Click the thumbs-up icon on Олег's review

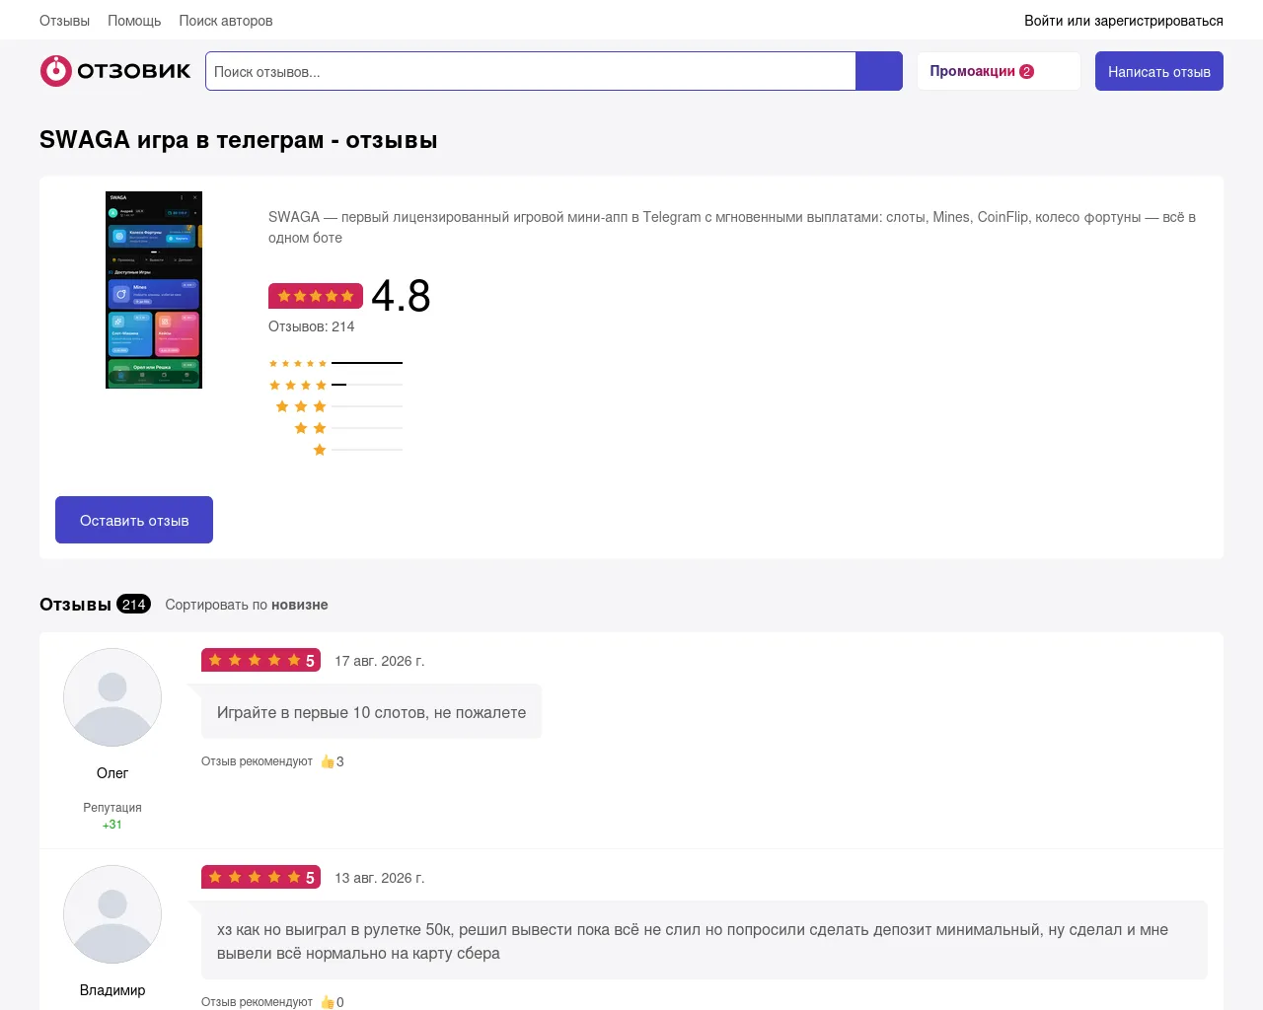pos(328,761)
